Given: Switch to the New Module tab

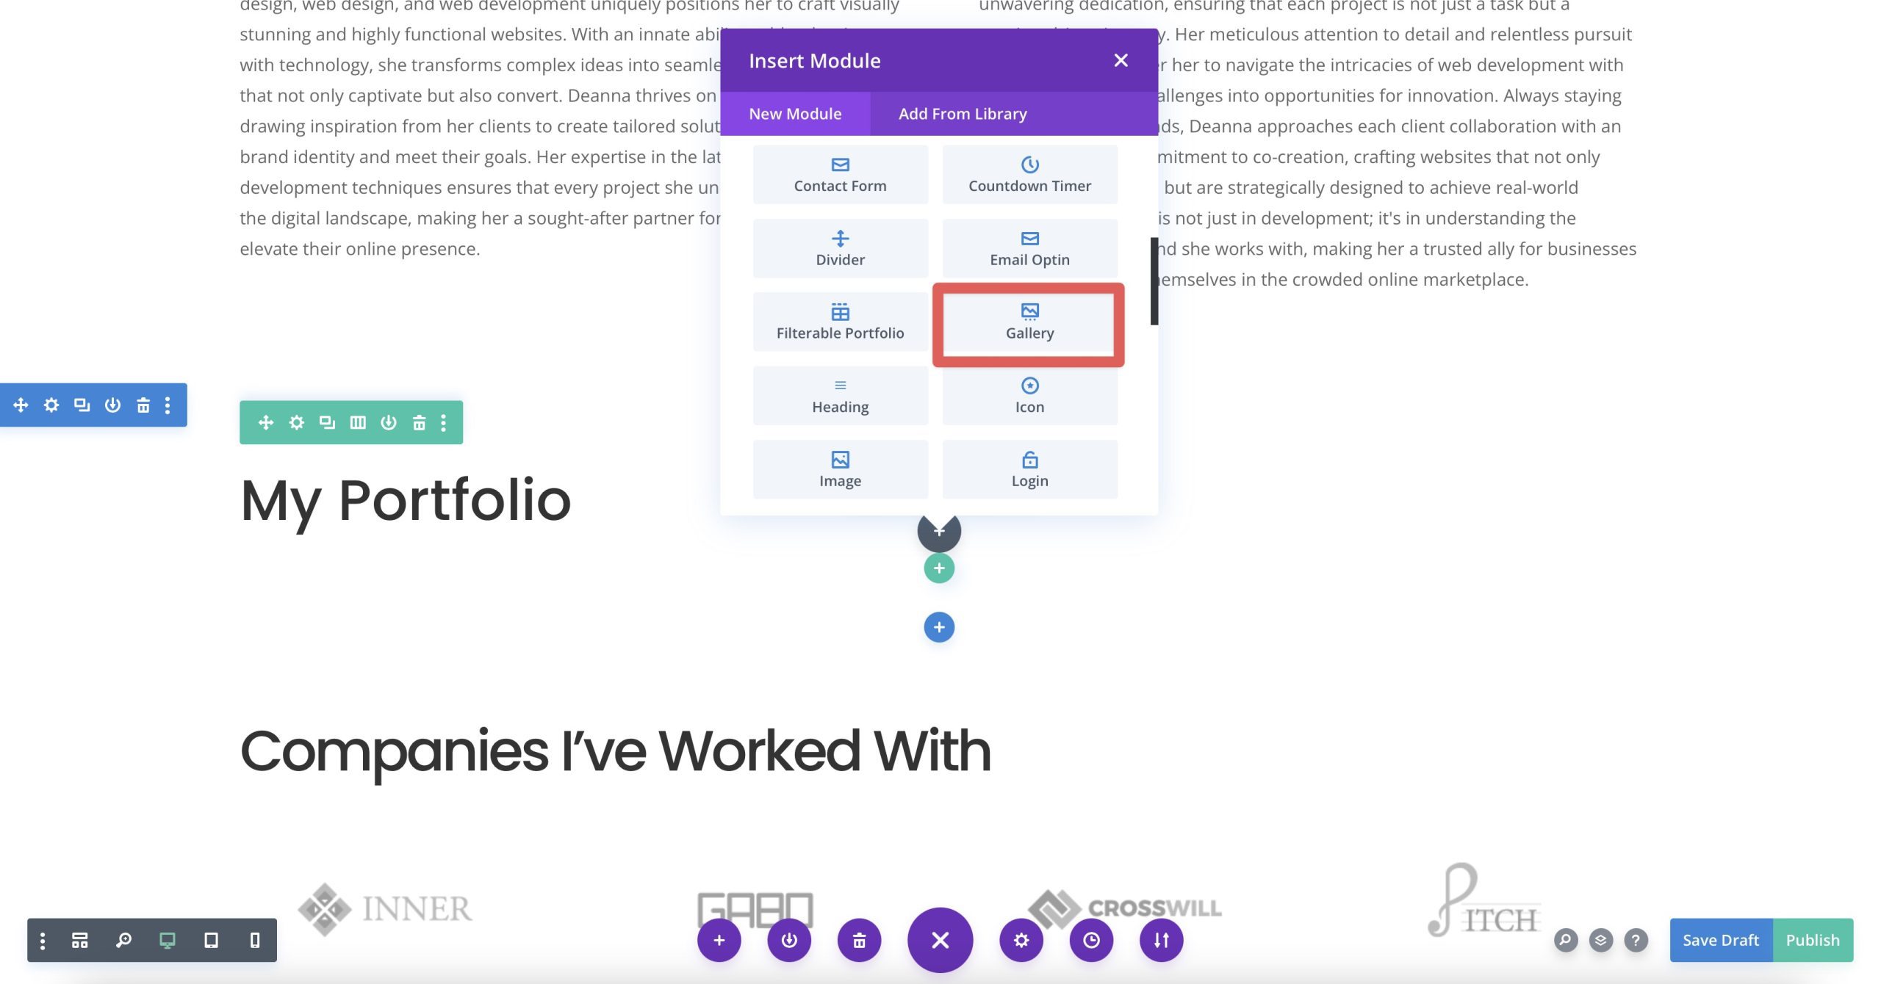Looking at the screenshot, I should [x=795, y=113].
